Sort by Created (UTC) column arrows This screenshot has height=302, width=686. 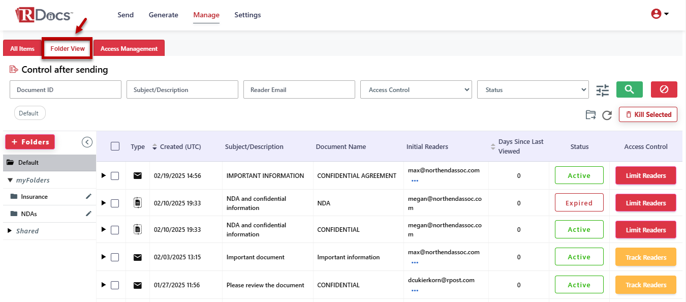coord(155,147)
